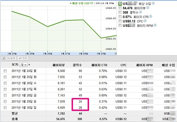Click the 1월 28일 date label on chart axis
Image resolution: width=177 pixels, height=122 pixels.
[83, 54]
